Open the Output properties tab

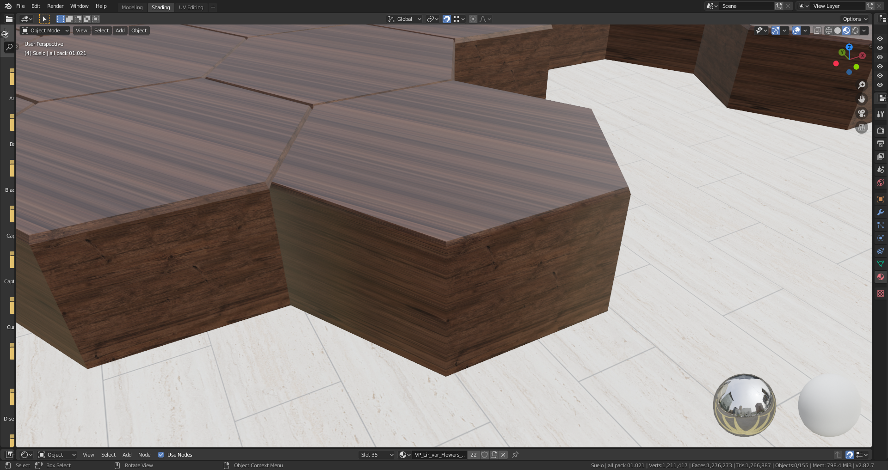881,144
